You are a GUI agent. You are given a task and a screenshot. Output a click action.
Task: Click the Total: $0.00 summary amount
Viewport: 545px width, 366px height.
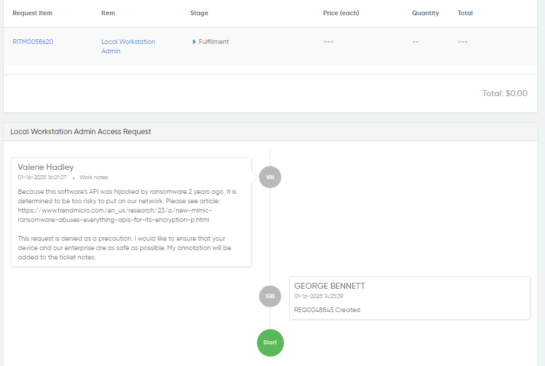point(505,93)
